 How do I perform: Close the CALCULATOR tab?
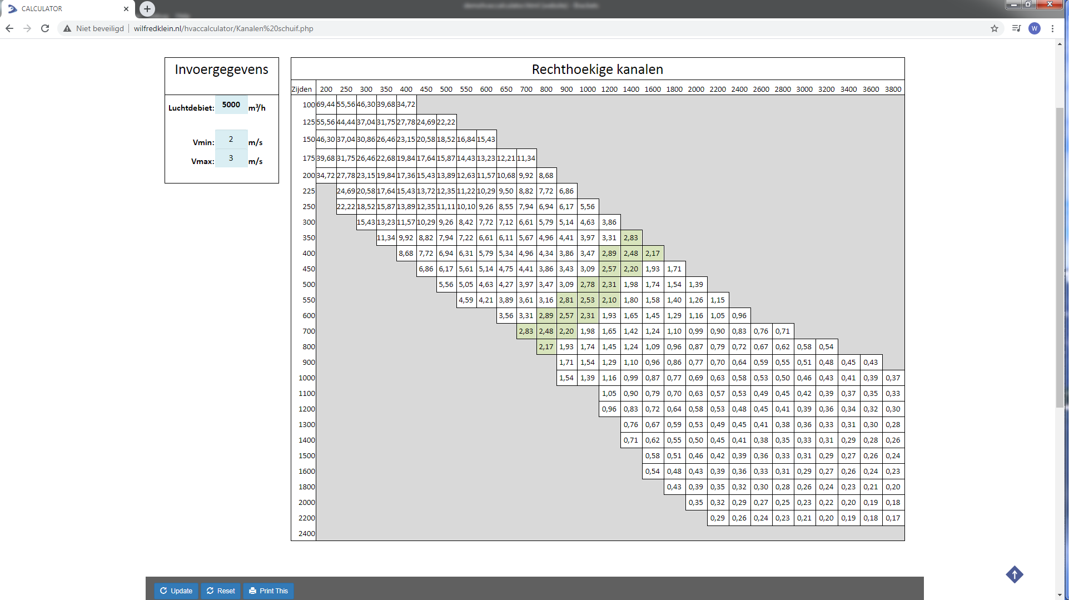tap(126, 9)
